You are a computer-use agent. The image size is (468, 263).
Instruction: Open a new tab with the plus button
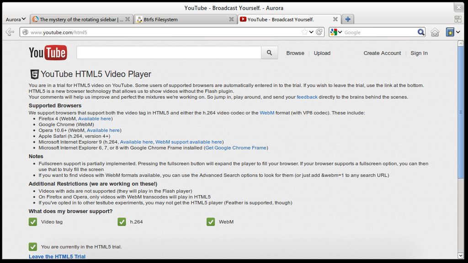coord(348,19)
